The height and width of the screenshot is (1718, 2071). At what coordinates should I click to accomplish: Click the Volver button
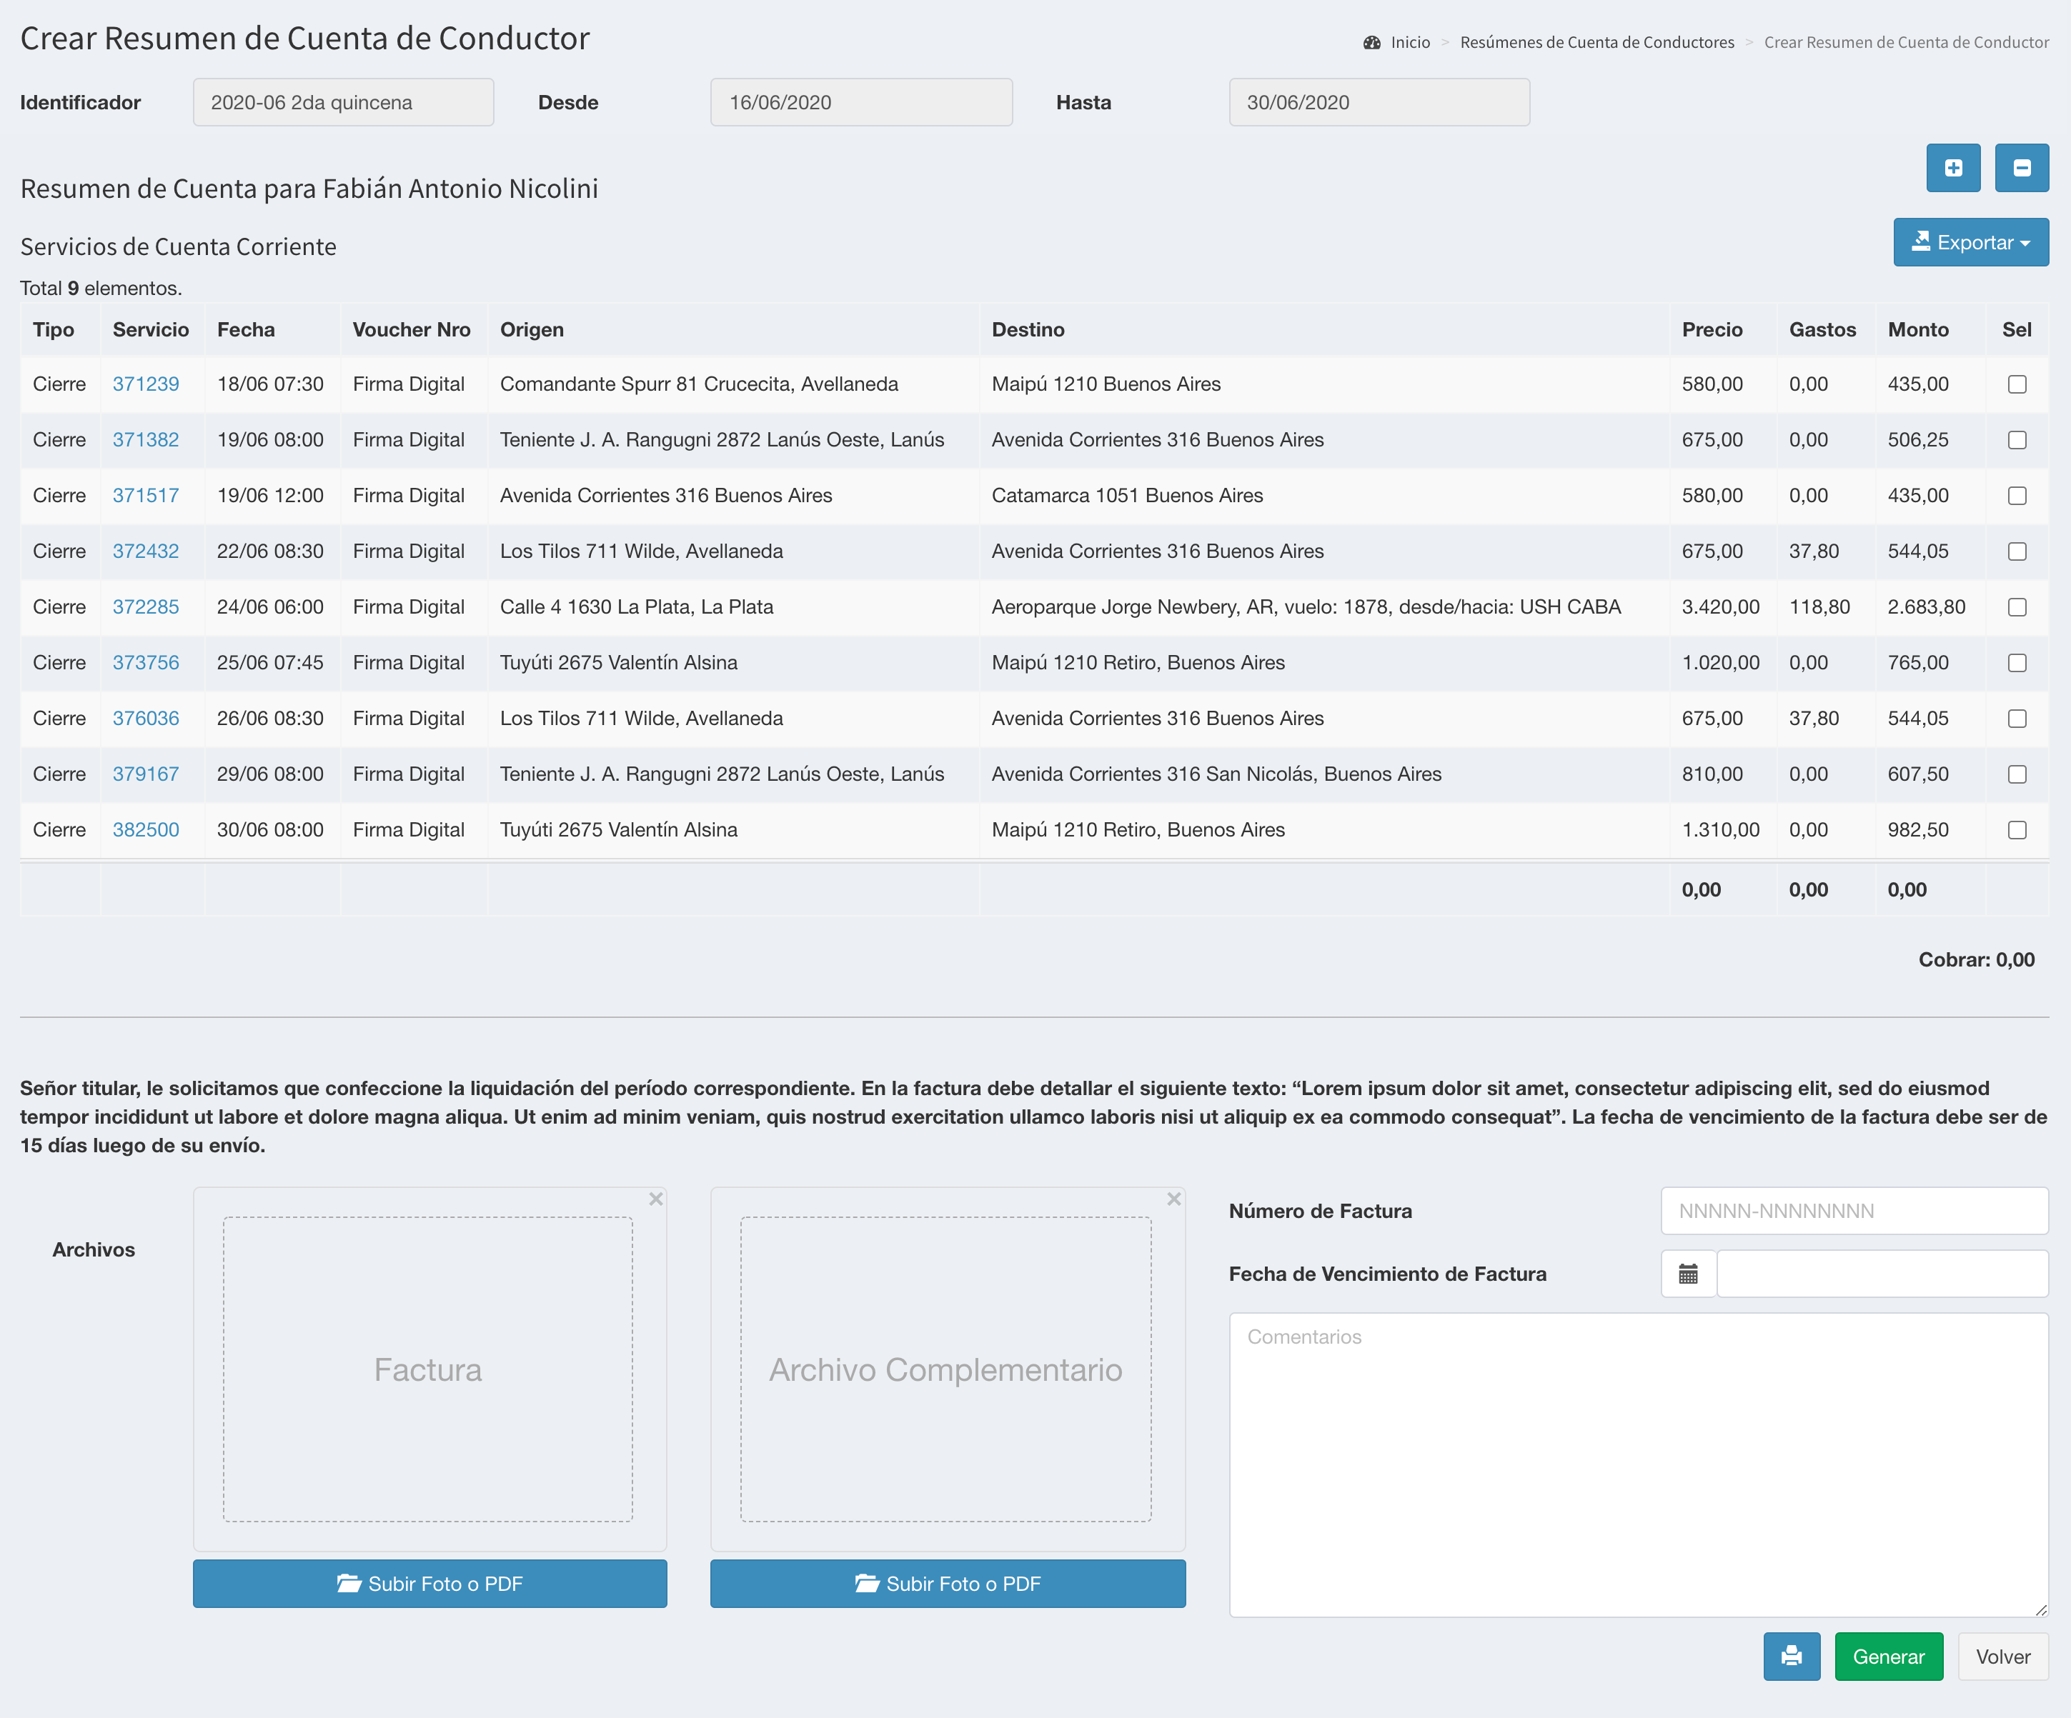[x=2002, y=1656]
